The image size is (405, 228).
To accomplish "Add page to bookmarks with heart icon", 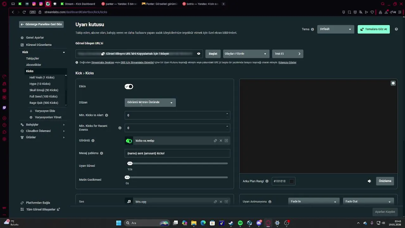I will tap(372, 12).
